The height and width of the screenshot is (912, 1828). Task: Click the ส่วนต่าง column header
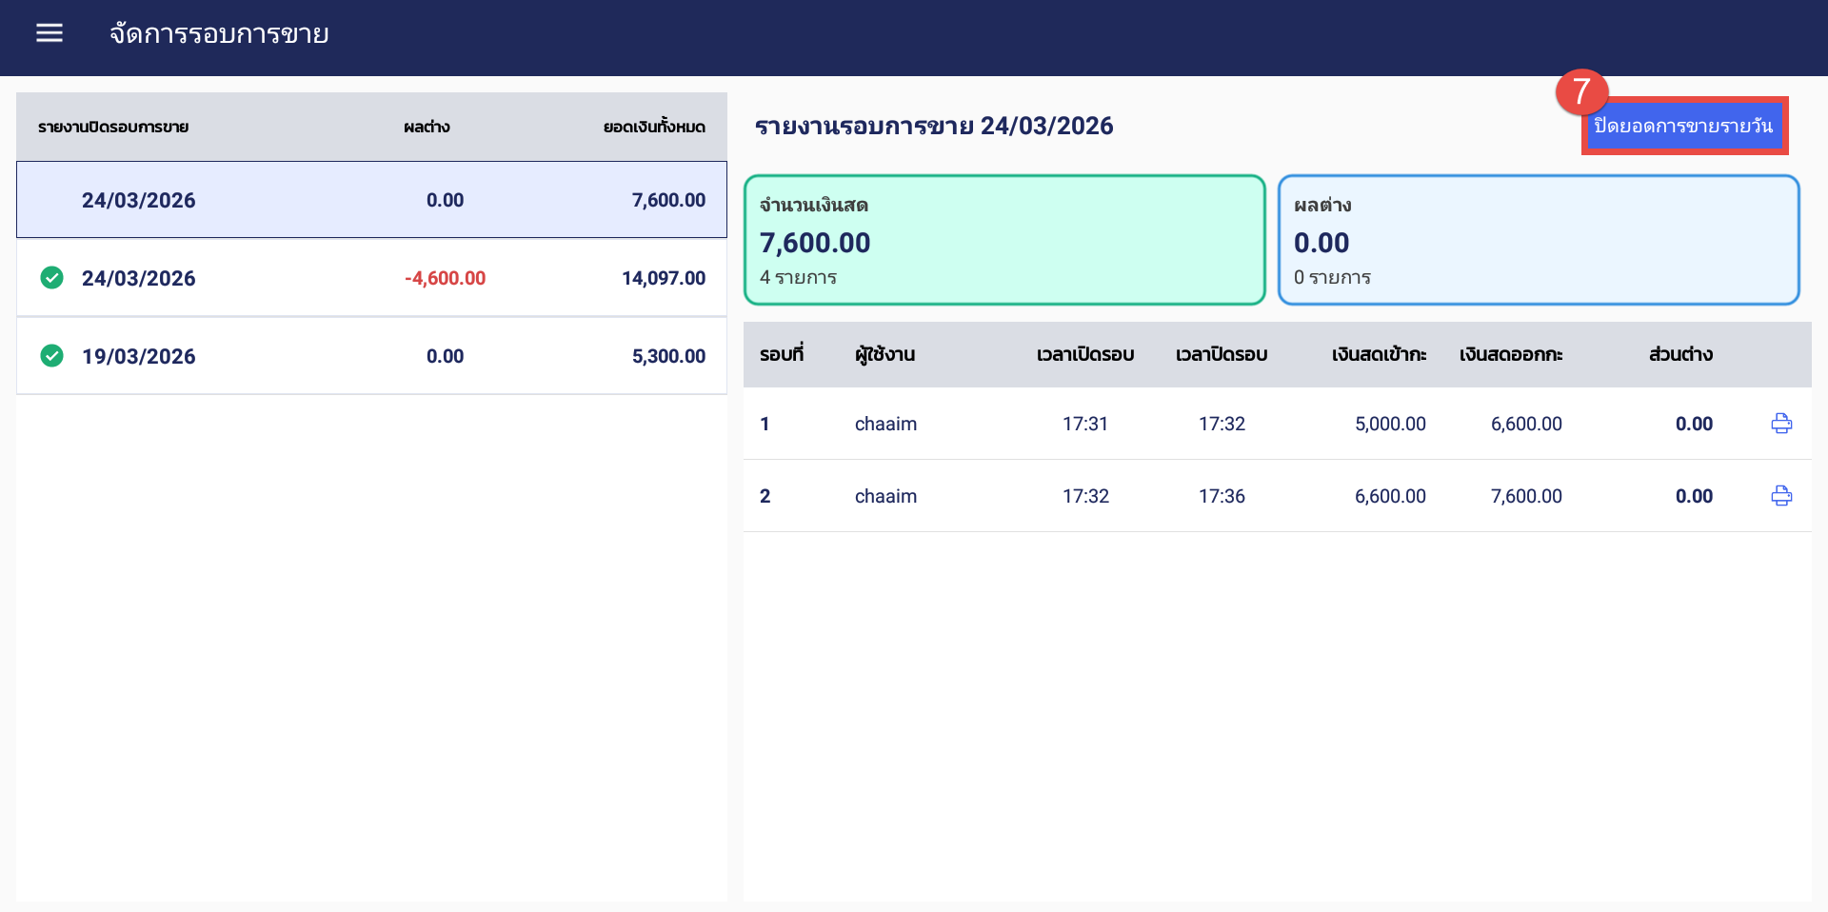(1680, 354)
